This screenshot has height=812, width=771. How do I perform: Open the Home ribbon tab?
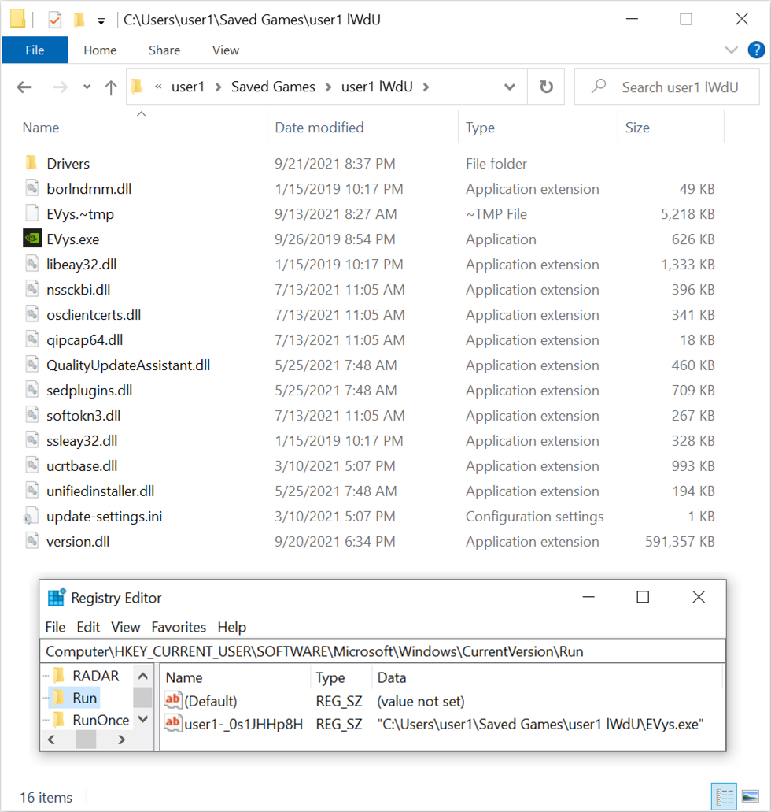pos(100,50)
